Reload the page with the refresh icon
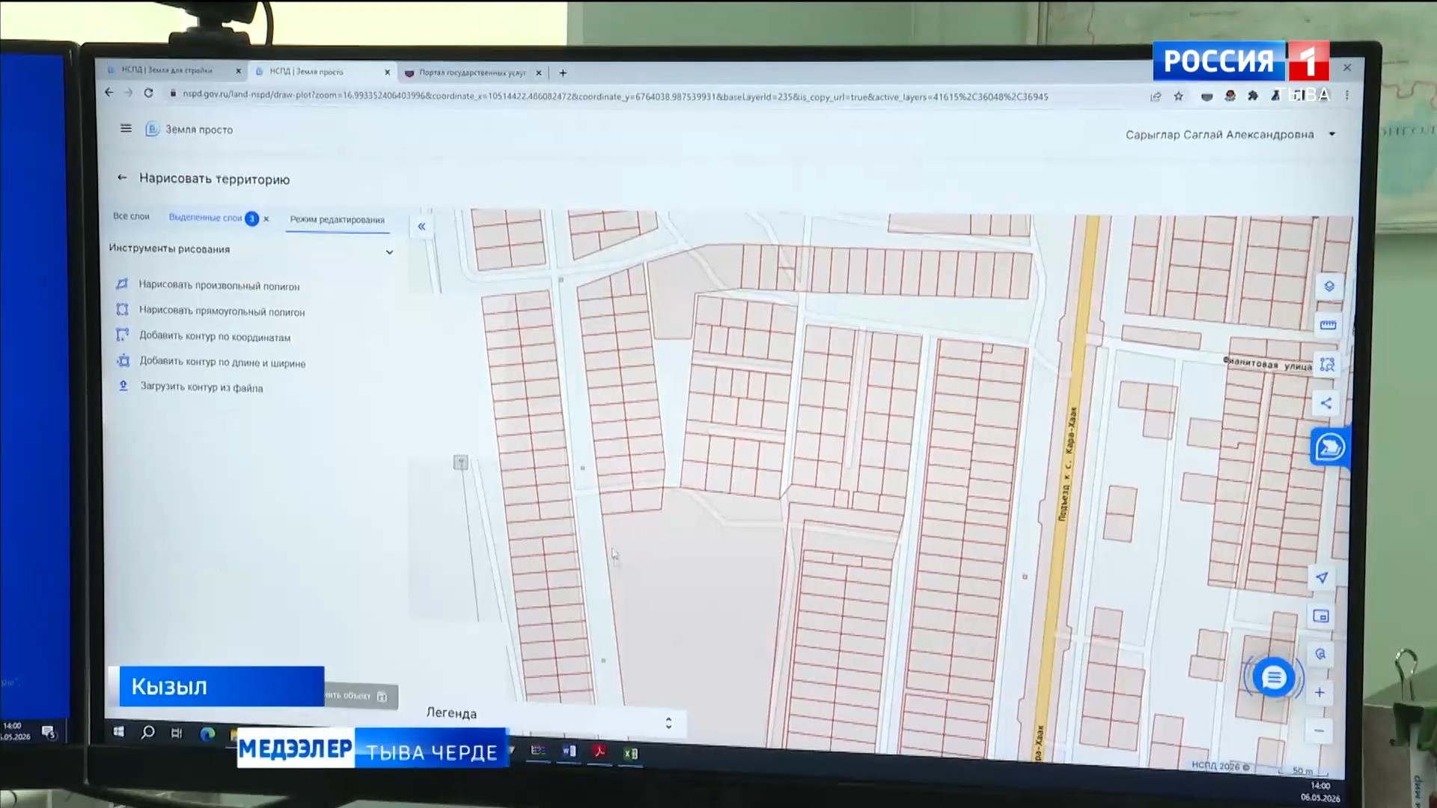Image resolution: width=1437 pixels, height=808 pixels. (148, 93)
